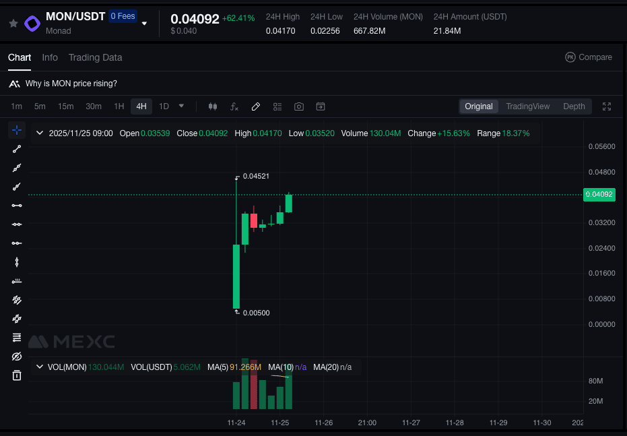The height and width of the screenshot is (436, 627).
Task: Click the Compare button
Action: pyautogui.click(x=589, y=57)
